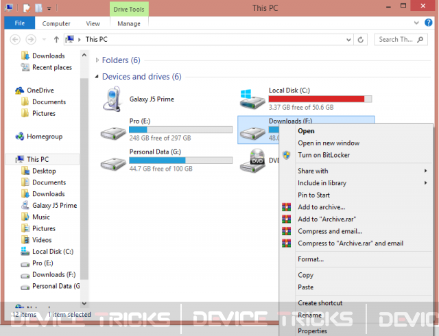Click the DVD drive icon

click(252, 160)
